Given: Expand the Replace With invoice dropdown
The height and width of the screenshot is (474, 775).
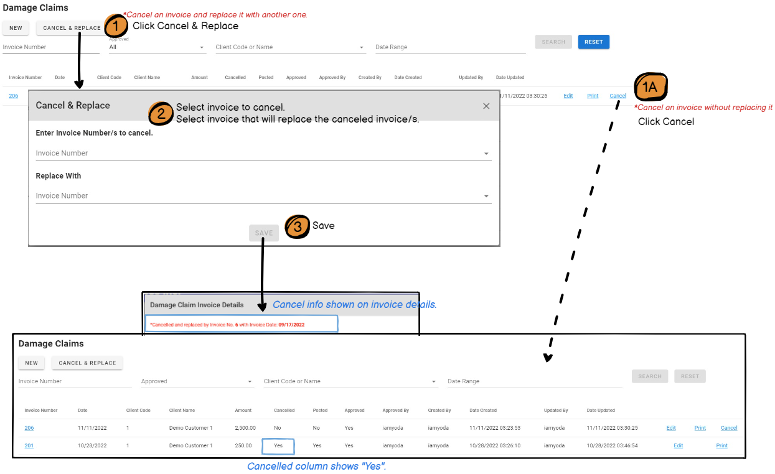Looking at the screenshot, I should point(263,196).
